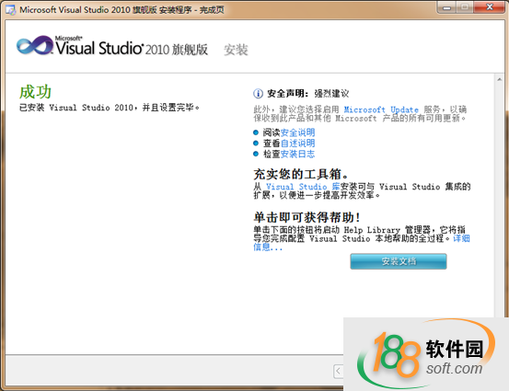Click the Visual Studio infinity logo
This screenshot has width=509, height=391.
tap(35, 45)
